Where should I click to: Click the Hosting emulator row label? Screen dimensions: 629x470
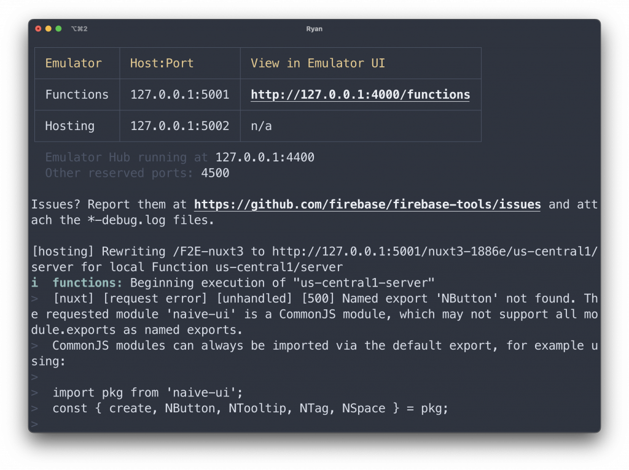pyautogui.click(x=70, y=126)
